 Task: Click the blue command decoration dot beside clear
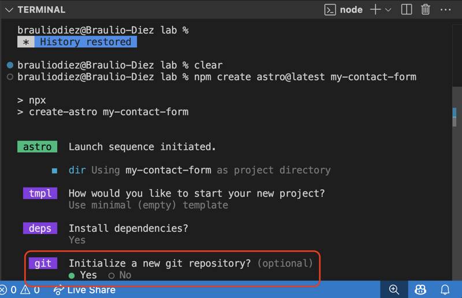[x=10, y=65]
